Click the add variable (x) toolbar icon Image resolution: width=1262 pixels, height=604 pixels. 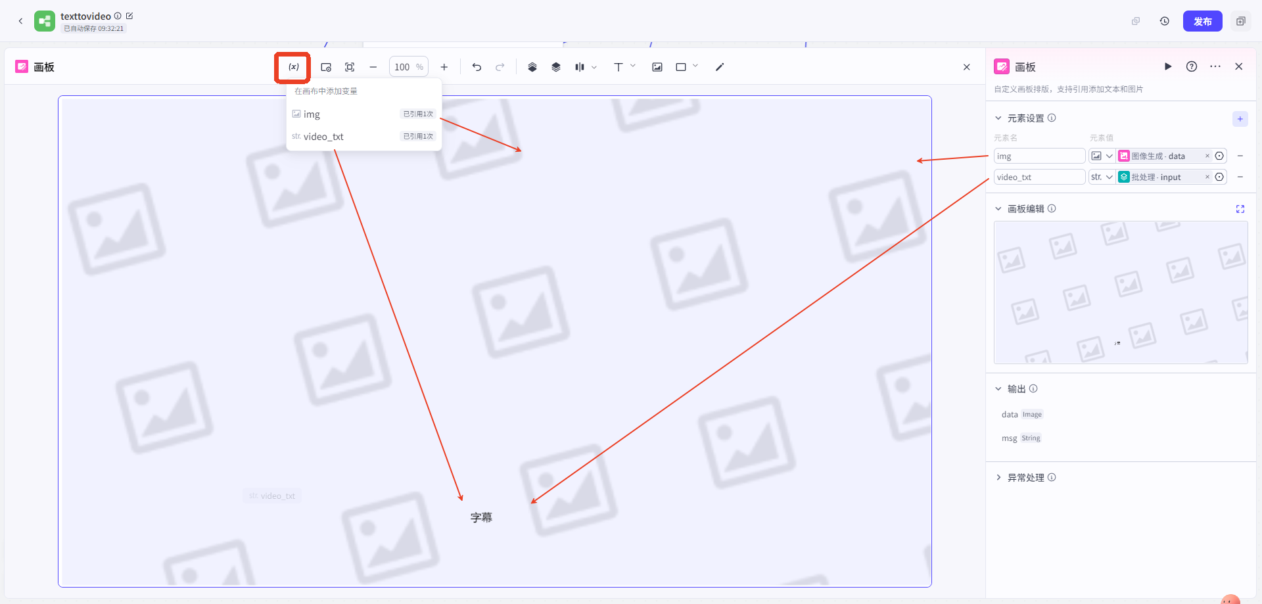click(293, 67)
